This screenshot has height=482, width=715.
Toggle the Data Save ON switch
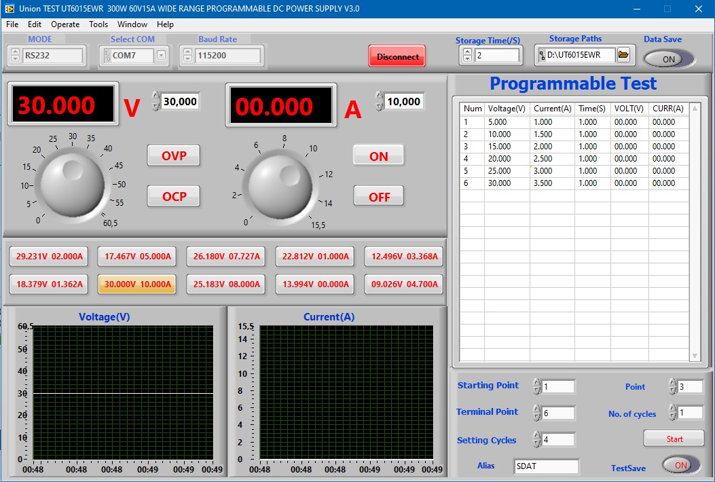click(669, 59)
